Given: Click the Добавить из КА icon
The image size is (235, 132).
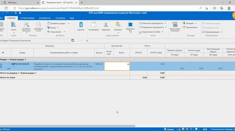Looking at the screenshot, I should point(39,25).
